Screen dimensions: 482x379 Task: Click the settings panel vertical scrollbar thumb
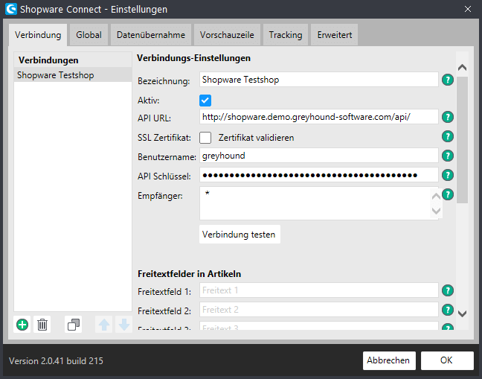(462, 140)
